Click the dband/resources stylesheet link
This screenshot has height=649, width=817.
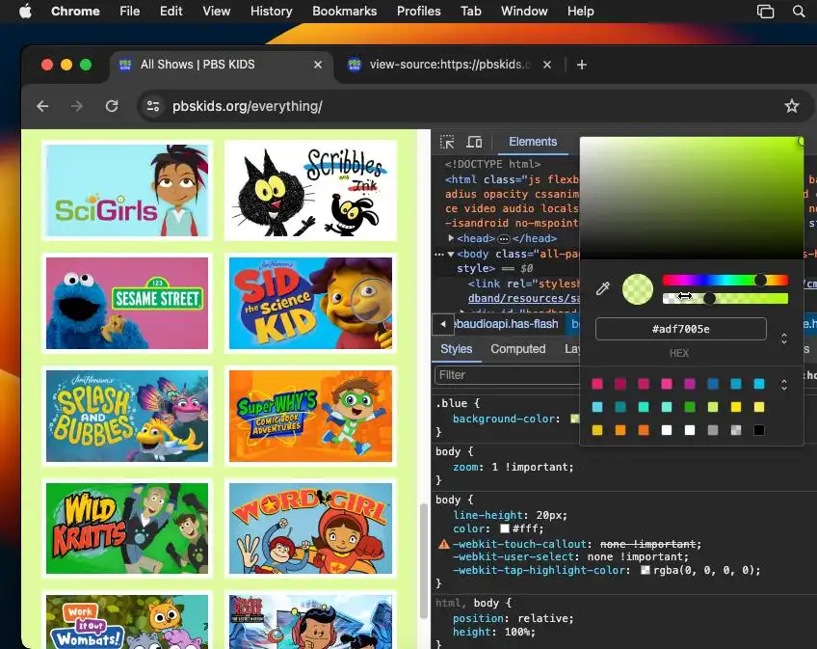(524, 298)
